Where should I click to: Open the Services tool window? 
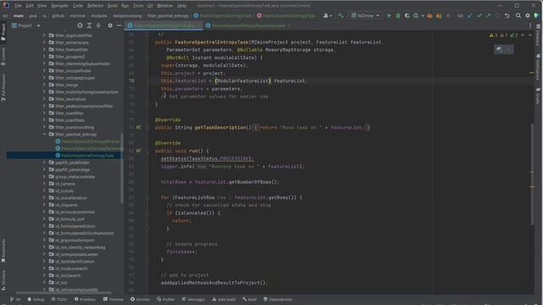[x=140, y=299]
